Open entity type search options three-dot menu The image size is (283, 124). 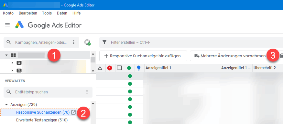(87, 92)
